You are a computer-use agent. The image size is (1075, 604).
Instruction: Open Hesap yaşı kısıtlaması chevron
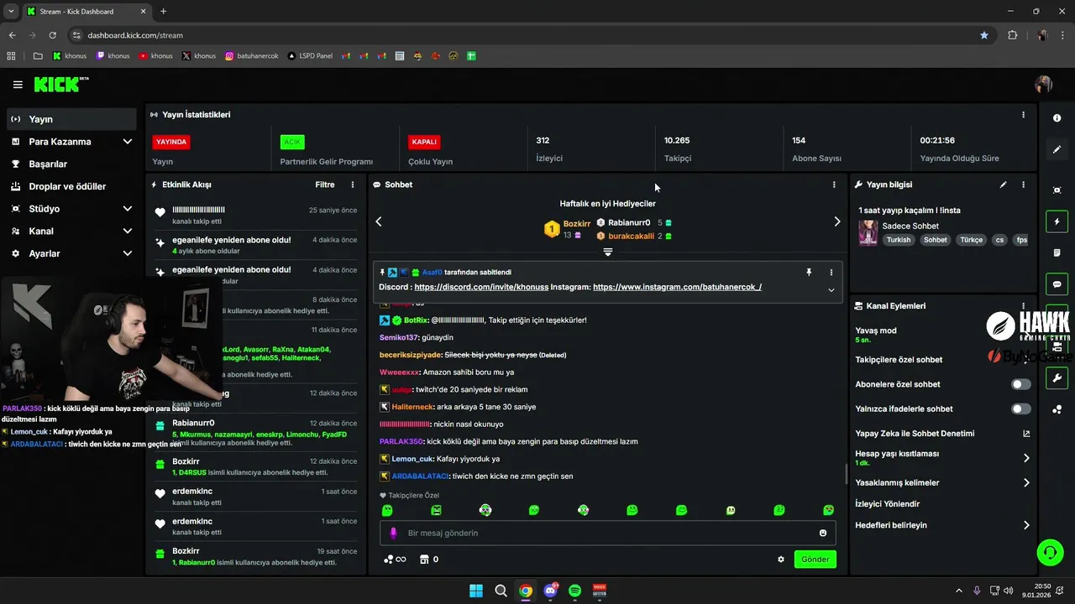(x=1026, y=458)
